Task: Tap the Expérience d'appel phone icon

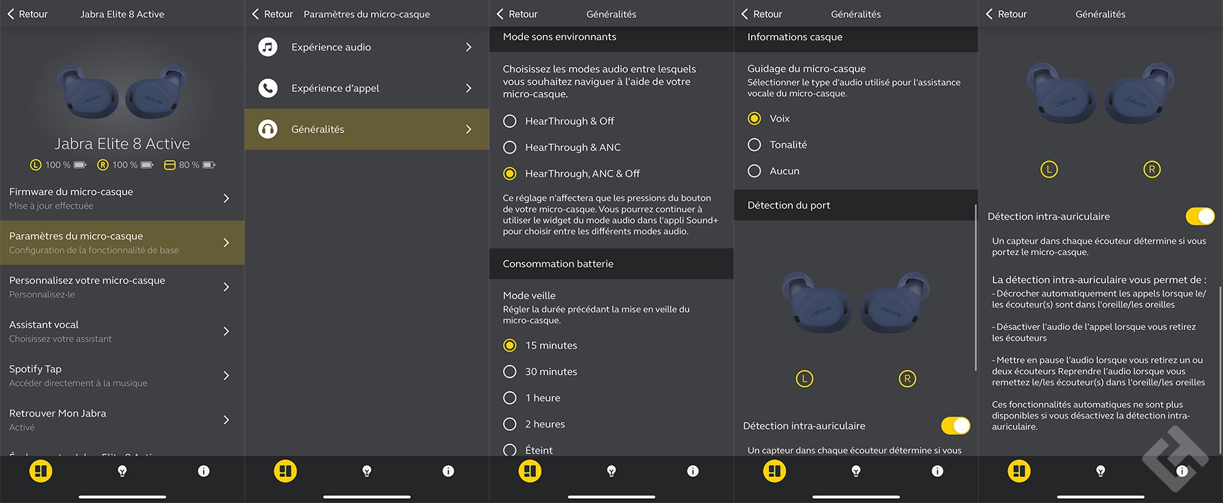Action: [x=268, y=88]
